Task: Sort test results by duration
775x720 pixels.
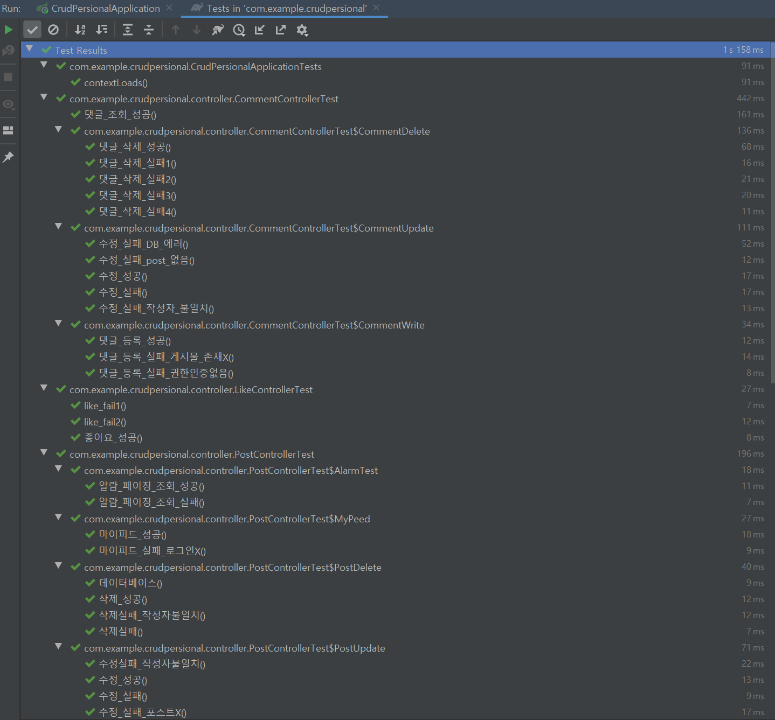Action: click(101, 30)
